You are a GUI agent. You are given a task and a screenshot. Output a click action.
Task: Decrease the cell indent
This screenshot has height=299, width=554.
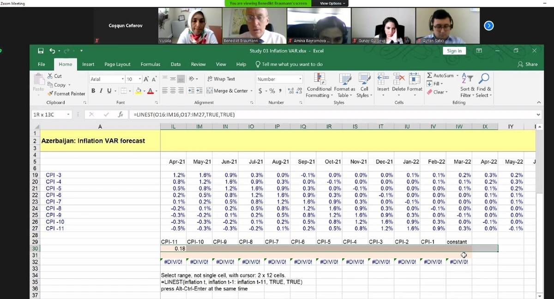point(192,91)
